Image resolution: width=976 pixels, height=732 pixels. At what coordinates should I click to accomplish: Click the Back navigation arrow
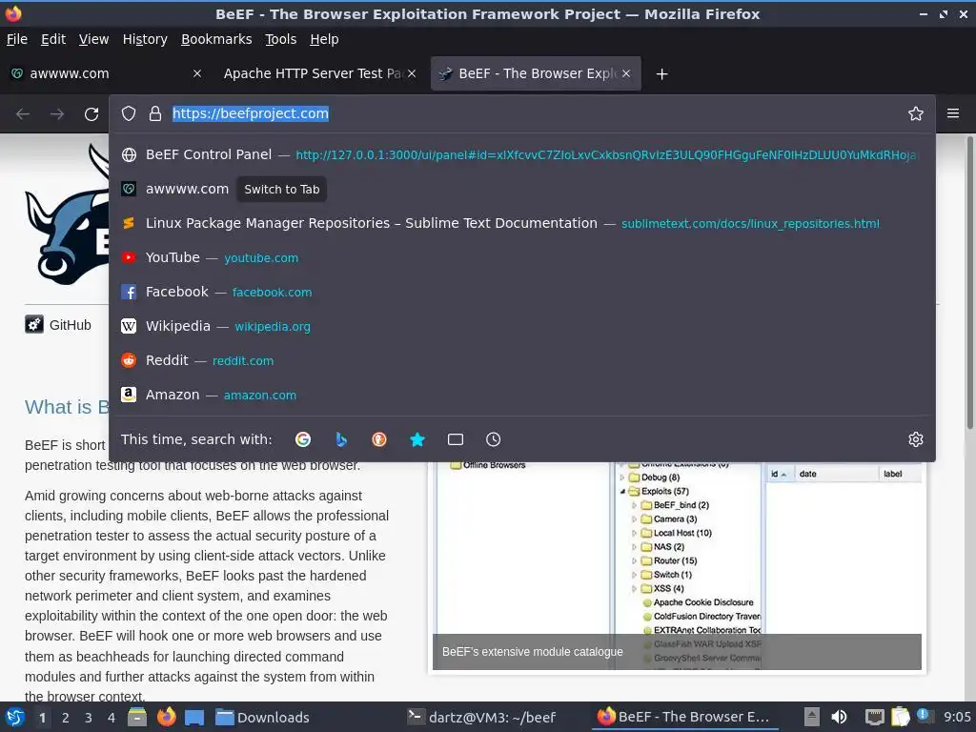[23, 114]
